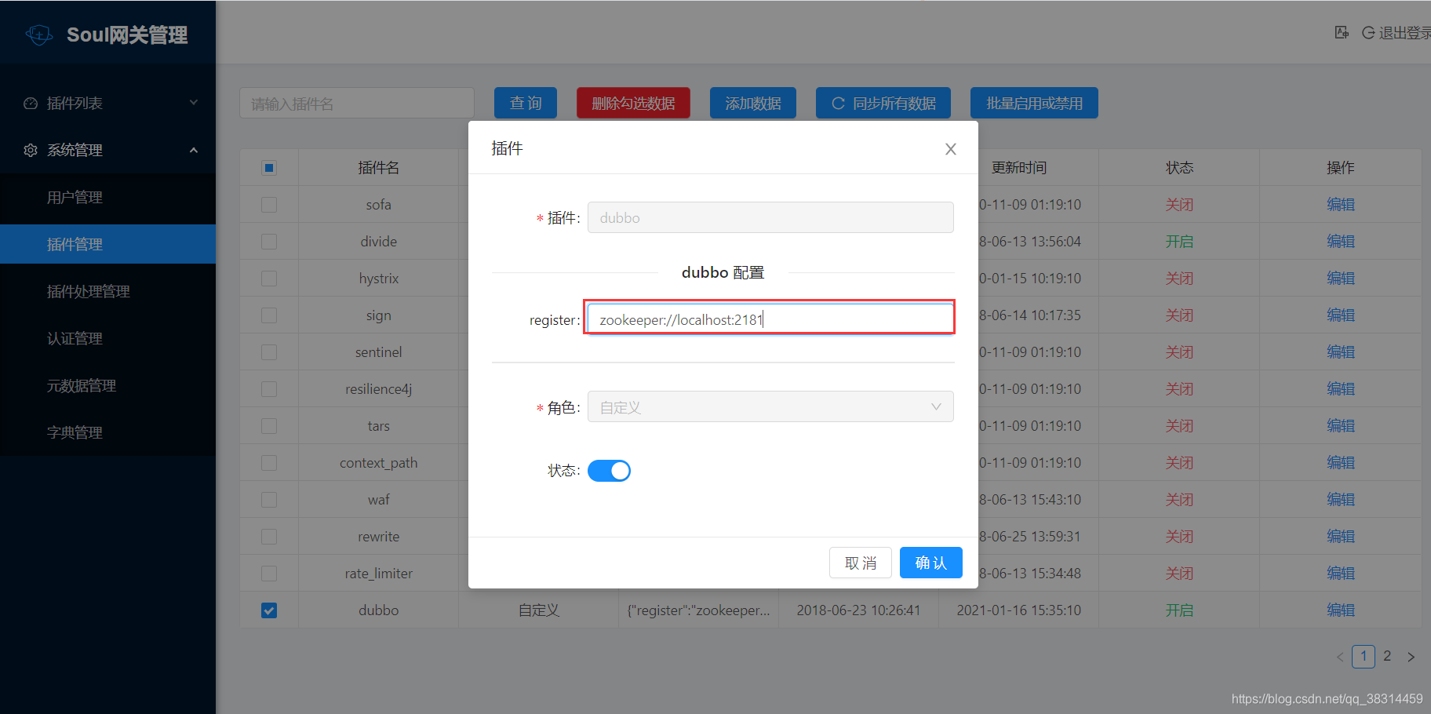The image size is (1431, 714).
Task: Click the 查询 search button
Action: 526,103
